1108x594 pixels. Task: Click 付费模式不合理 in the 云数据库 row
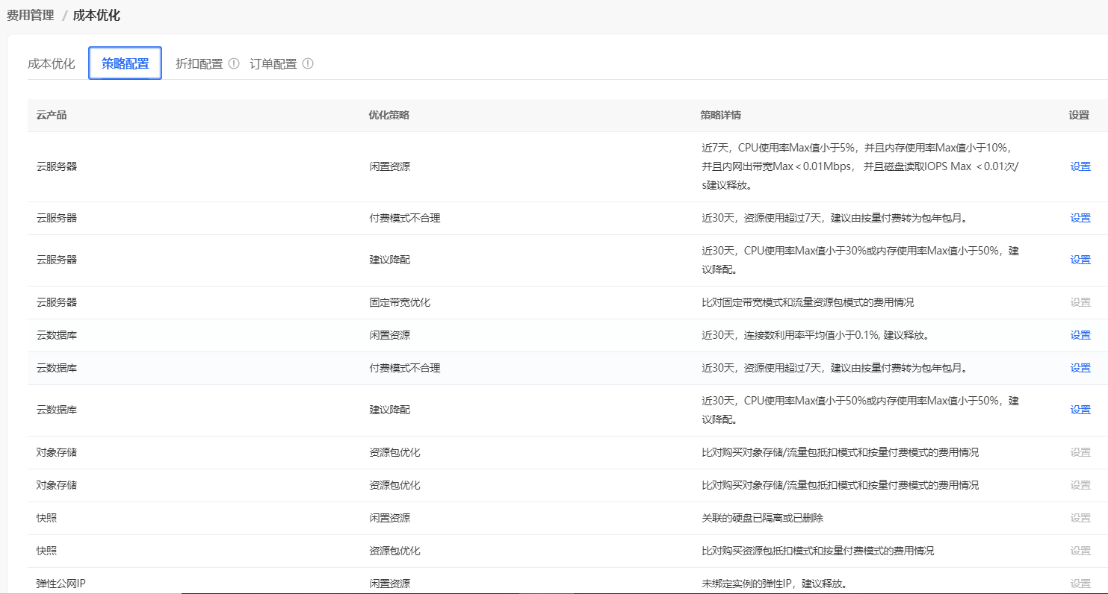point(405,368)
